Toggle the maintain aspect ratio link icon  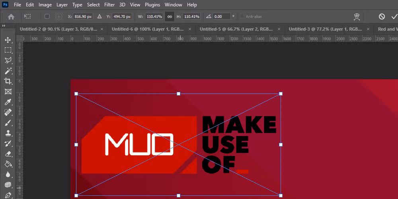point(170,17)
